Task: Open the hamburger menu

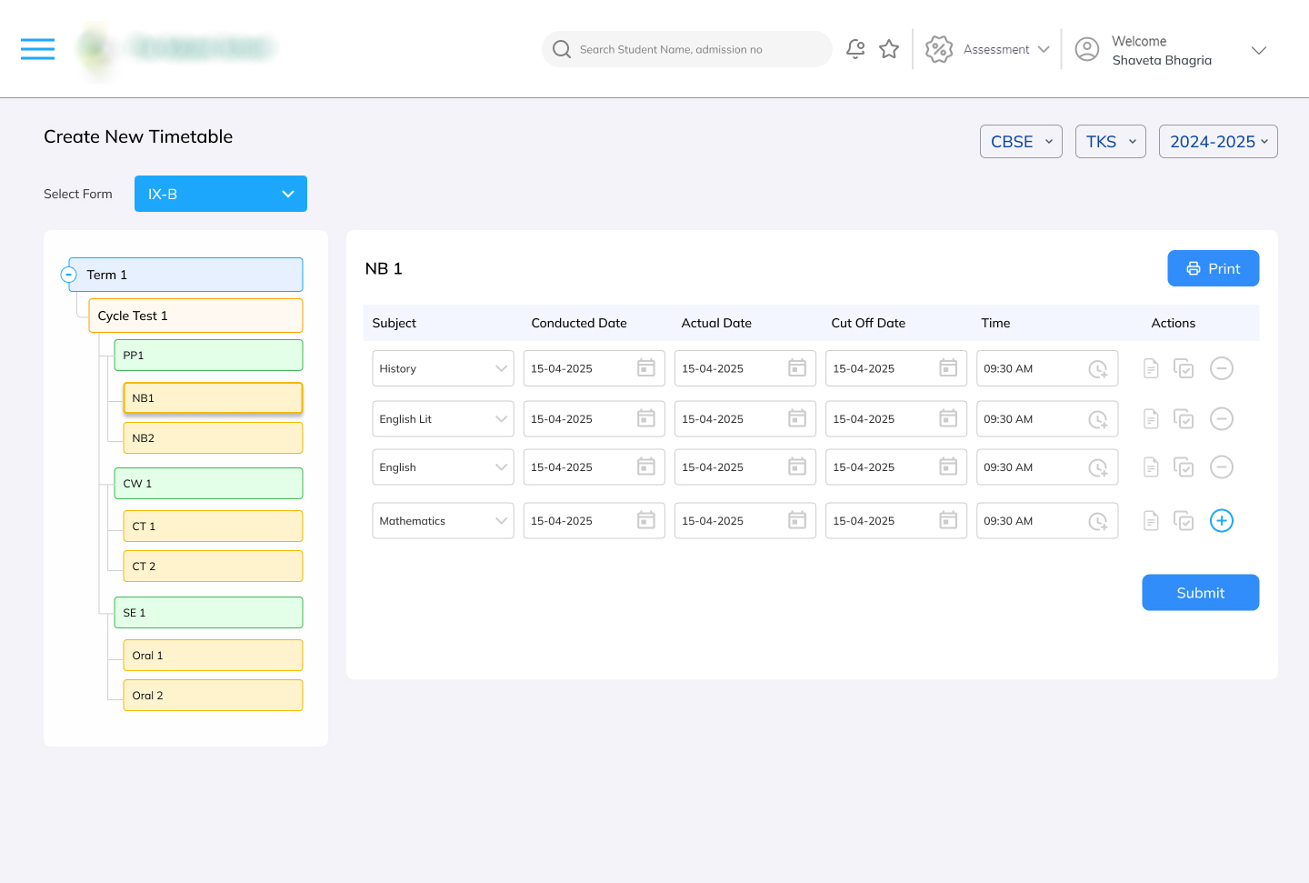Action: 37,49
